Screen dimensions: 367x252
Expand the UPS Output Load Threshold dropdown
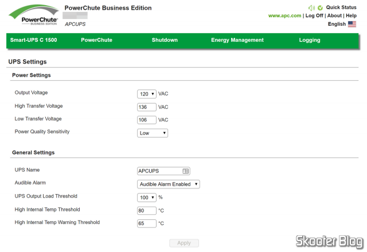(x=147, y=198)
